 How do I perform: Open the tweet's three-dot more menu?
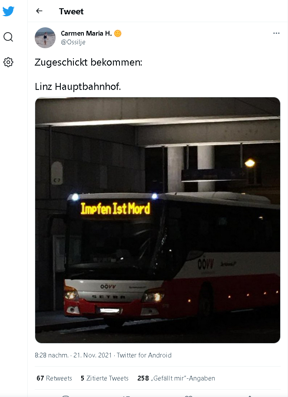[x=276, y=33]
